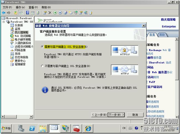
Task: Open Web 访问策略 node
Action: point(23,36)
